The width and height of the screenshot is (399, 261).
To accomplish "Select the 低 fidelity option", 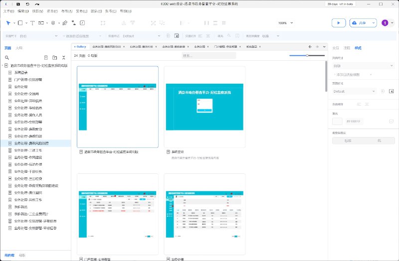I will point(379,140).
